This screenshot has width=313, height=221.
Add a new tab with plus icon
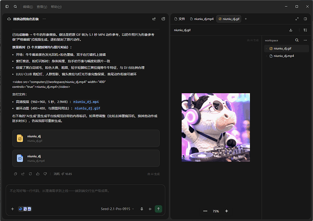pos(246,19)
